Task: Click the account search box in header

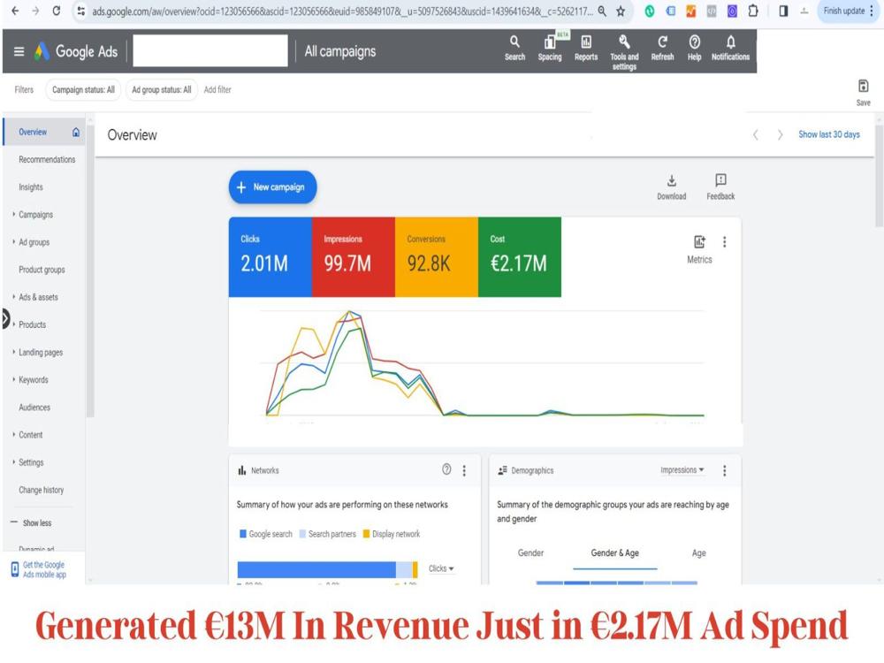Action: coord(210,50)
